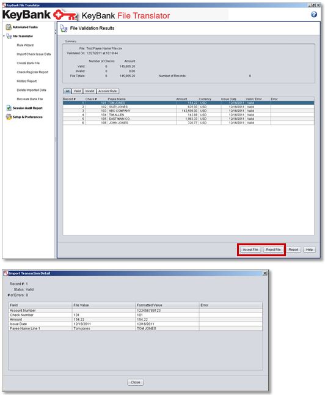Click the Accept File button
This screenshot has width=325, height=395.
[250, 249]
